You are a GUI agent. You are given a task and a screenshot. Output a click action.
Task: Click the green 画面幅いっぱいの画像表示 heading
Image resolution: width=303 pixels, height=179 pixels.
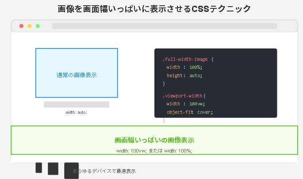pyautogui.click(x=154, y=140)
